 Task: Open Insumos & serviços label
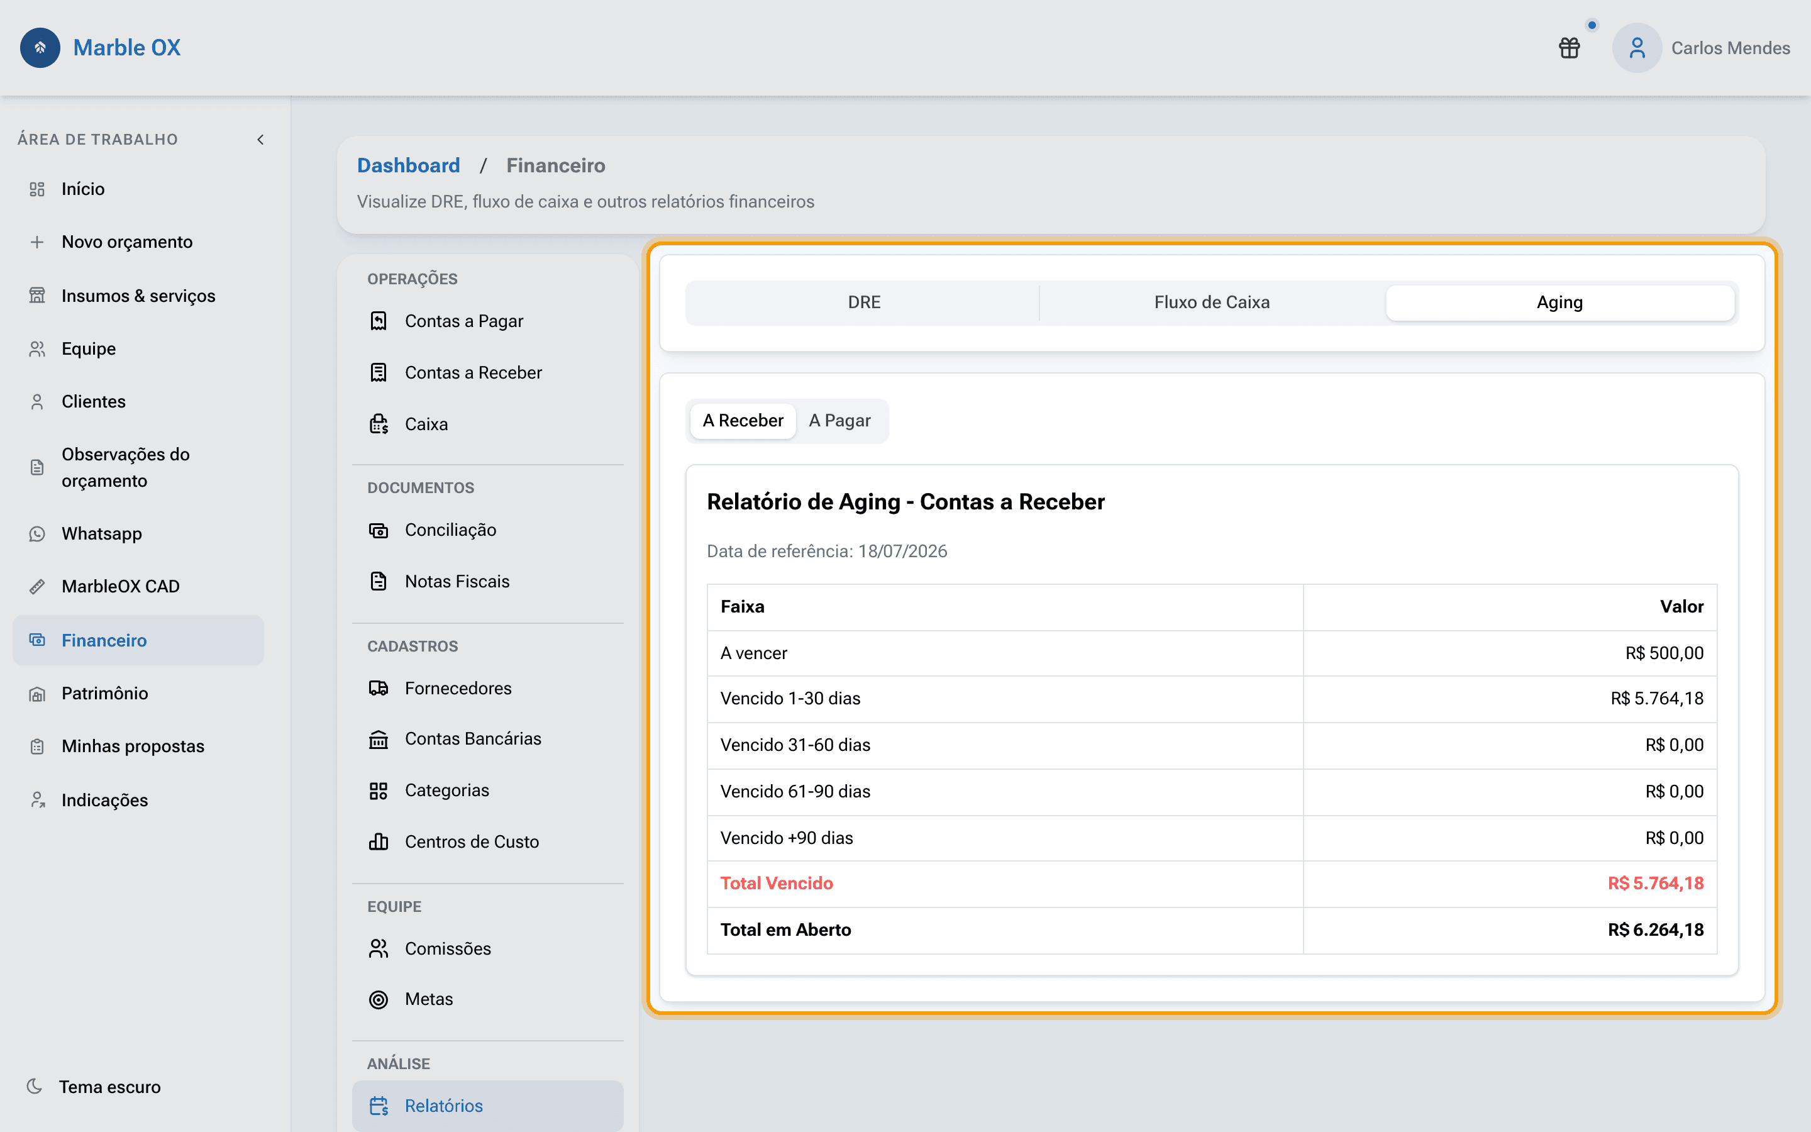[138, 296]
